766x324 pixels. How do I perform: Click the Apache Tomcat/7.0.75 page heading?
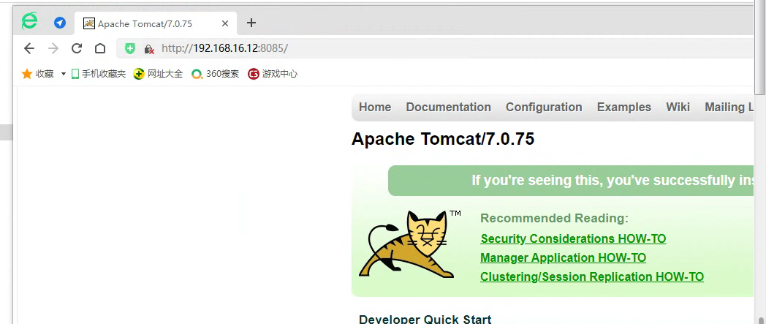pyautogui.click(x=443, y=139)
